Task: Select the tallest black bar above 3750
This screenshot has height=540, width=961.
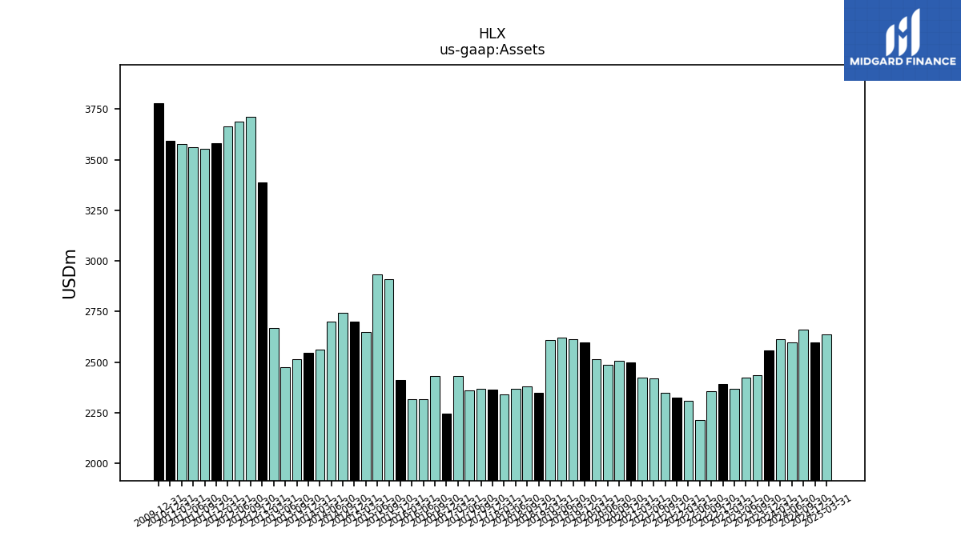Action: tap(159, 292)
